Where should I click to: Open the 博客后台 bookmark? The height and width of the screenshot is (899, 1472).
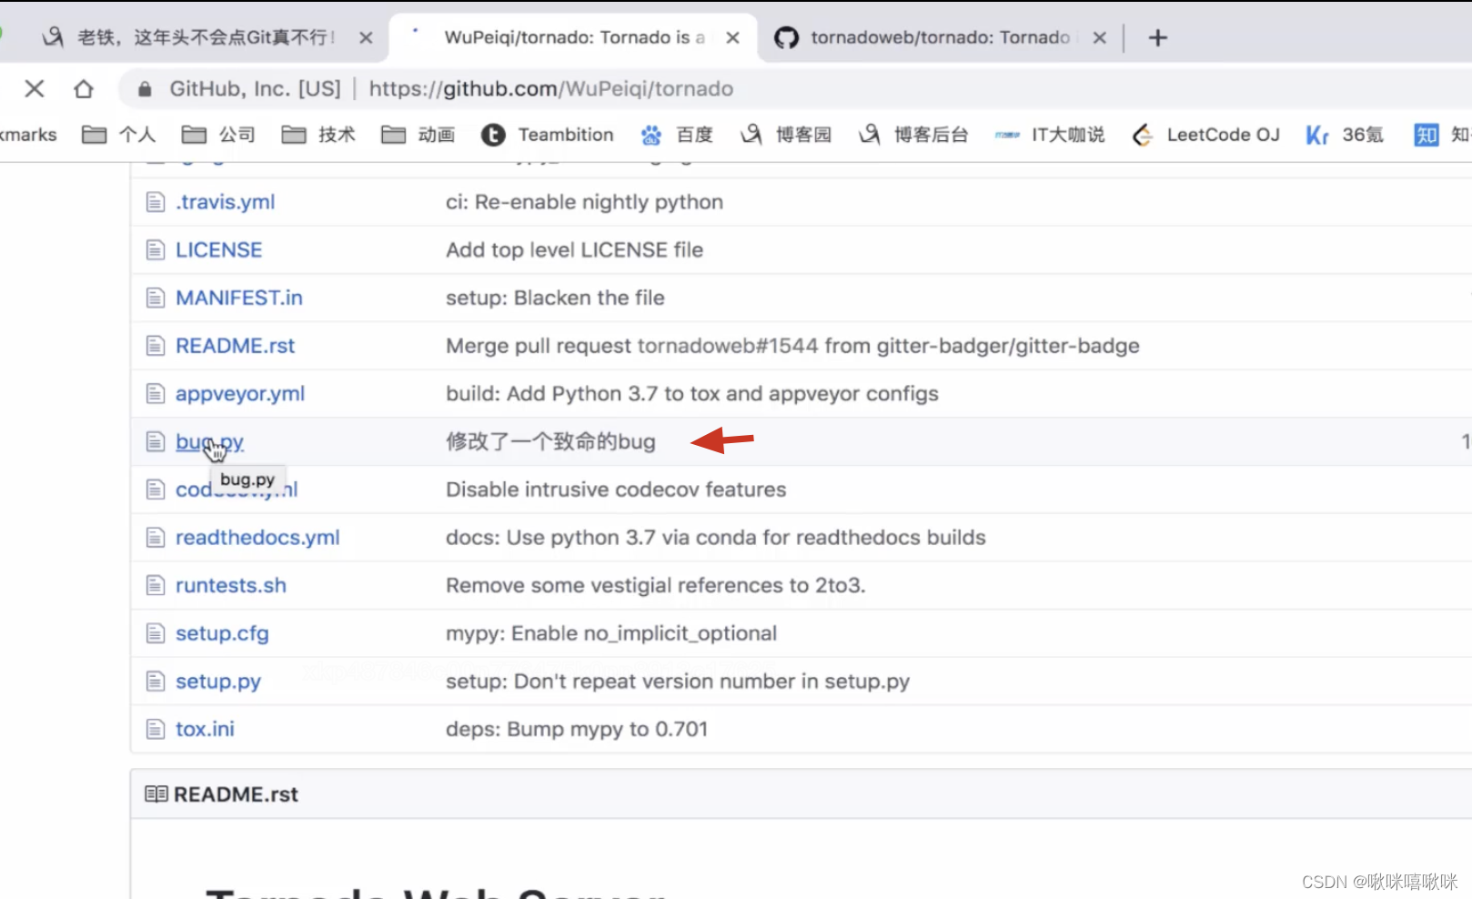912,135
